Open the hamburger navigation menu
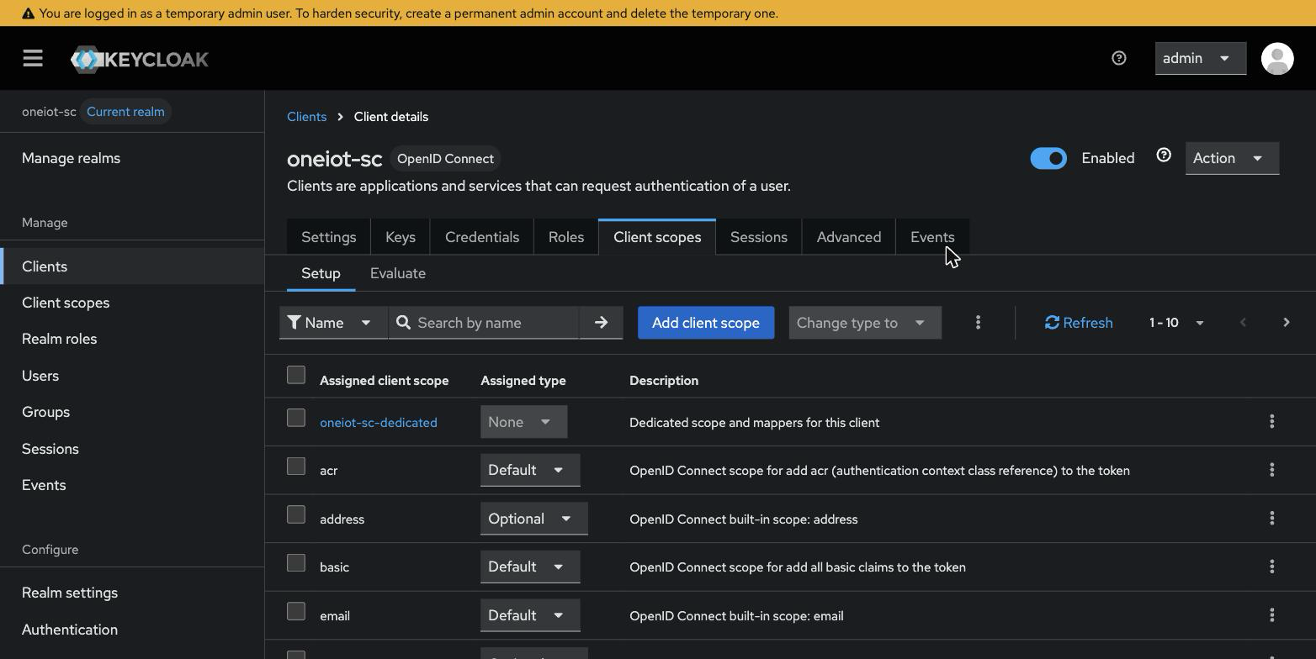 coord(33,58)
